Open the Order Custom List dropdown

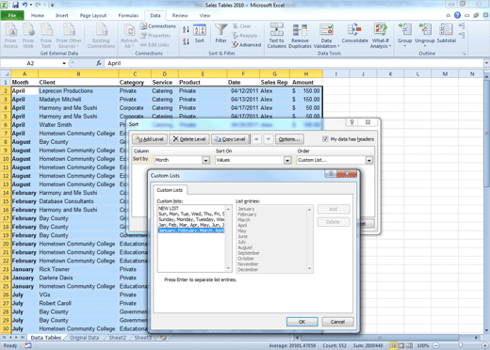click(x=369, y=160)
